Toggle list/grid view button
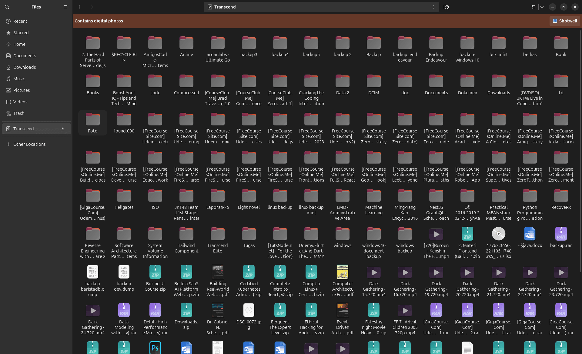This screenshot has width=582, height=354. tap(533, 7)
